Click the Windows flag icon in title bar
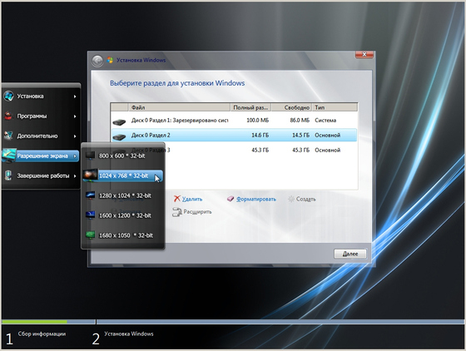This screenshot has width=466, height=351. pos(110,60)
